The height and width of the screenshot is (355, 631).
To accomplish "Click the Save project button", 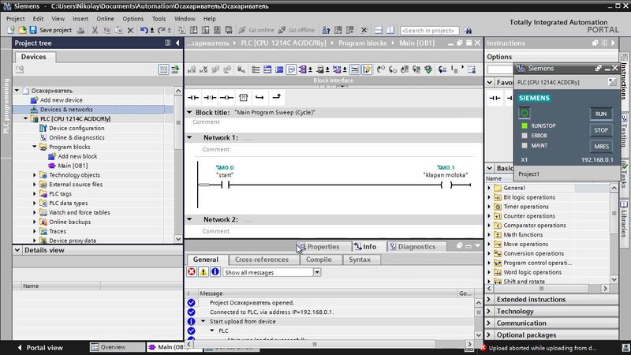I will (x=50, y=30).
